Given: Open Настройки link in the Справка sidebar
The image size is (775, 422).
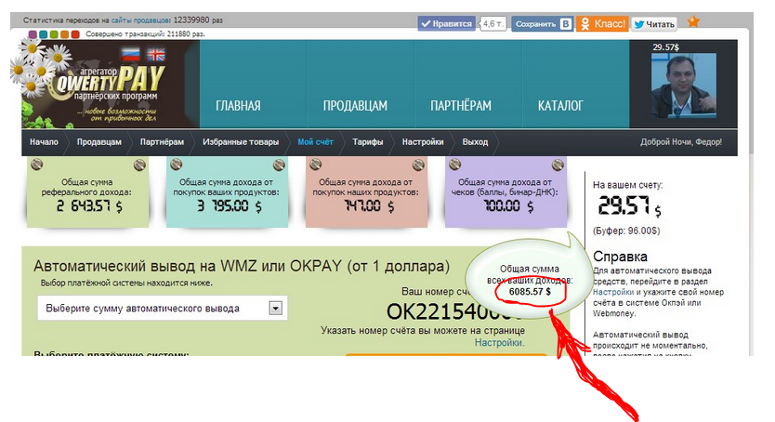Looking at the screenshot, I should point(613,292).
